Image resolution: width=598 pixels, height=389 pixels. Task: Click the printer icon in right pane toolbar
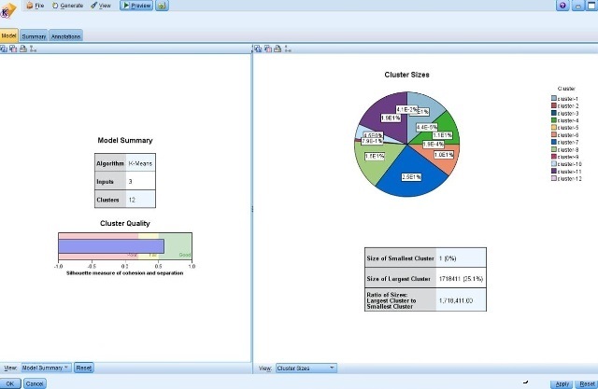pyautogui.click(x=277, y=49)
